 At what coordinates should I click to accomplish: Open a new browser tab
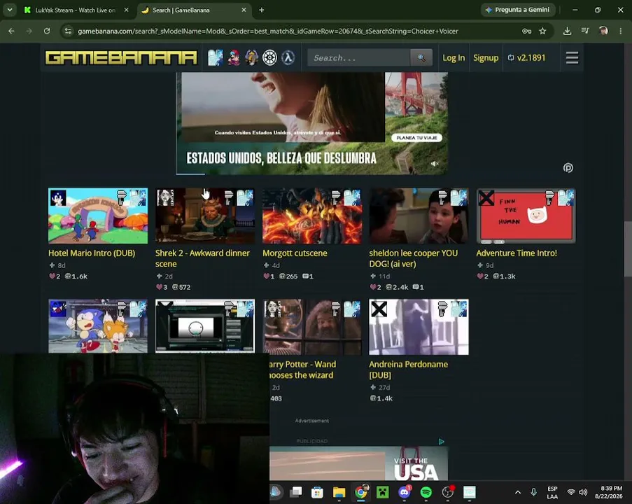pyautogui.click(x=262, y=10)
